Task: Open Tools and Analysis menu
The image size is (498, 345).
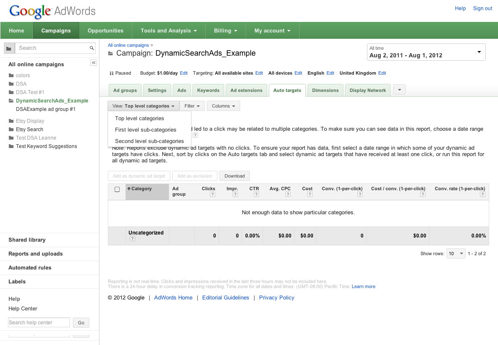Action: [169, 30]
